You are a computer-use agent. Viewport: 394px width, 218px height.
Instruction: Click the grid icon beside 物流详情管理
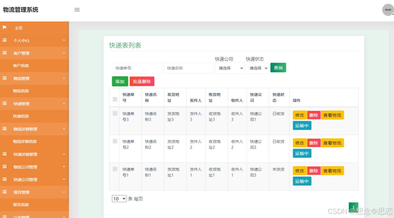(x=5, y=129)
